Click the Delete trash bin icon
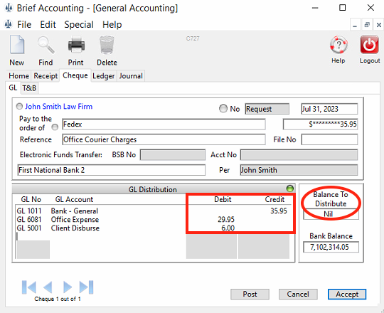This screenshot has height=313, width=384. pos(107,45)
